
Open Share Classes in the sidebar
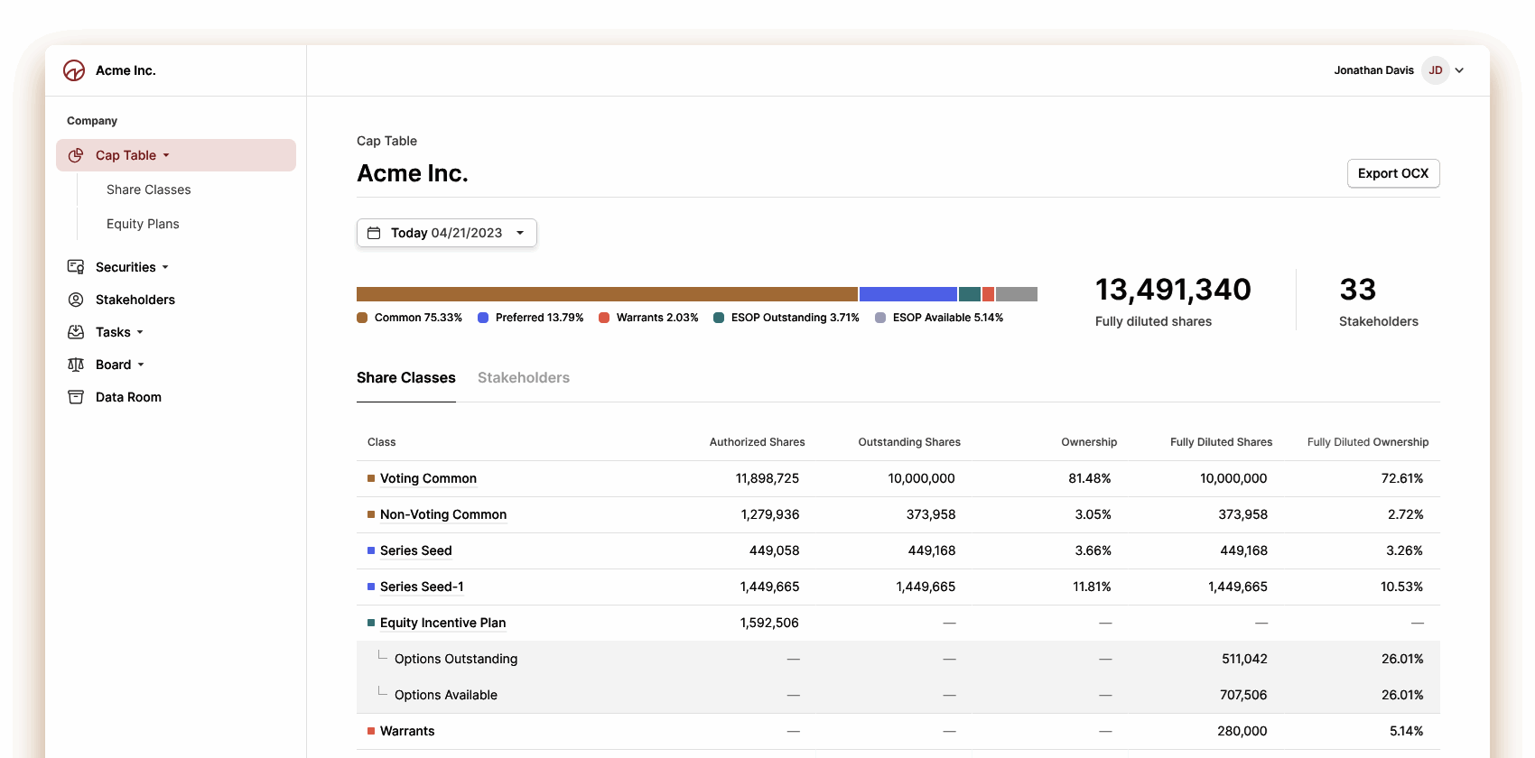tap(149, 189)
